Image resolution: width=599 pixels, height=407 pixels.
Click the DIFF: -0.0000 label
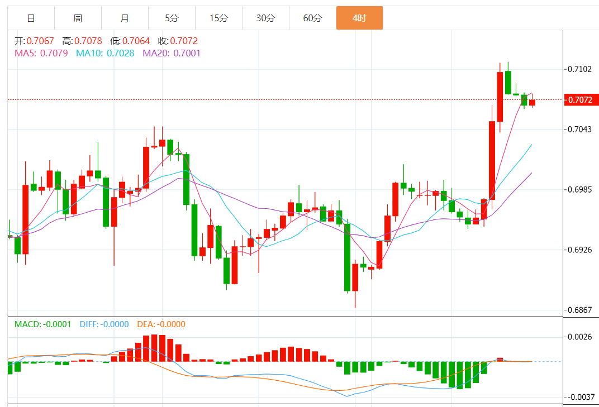click(x=104, y=324)
